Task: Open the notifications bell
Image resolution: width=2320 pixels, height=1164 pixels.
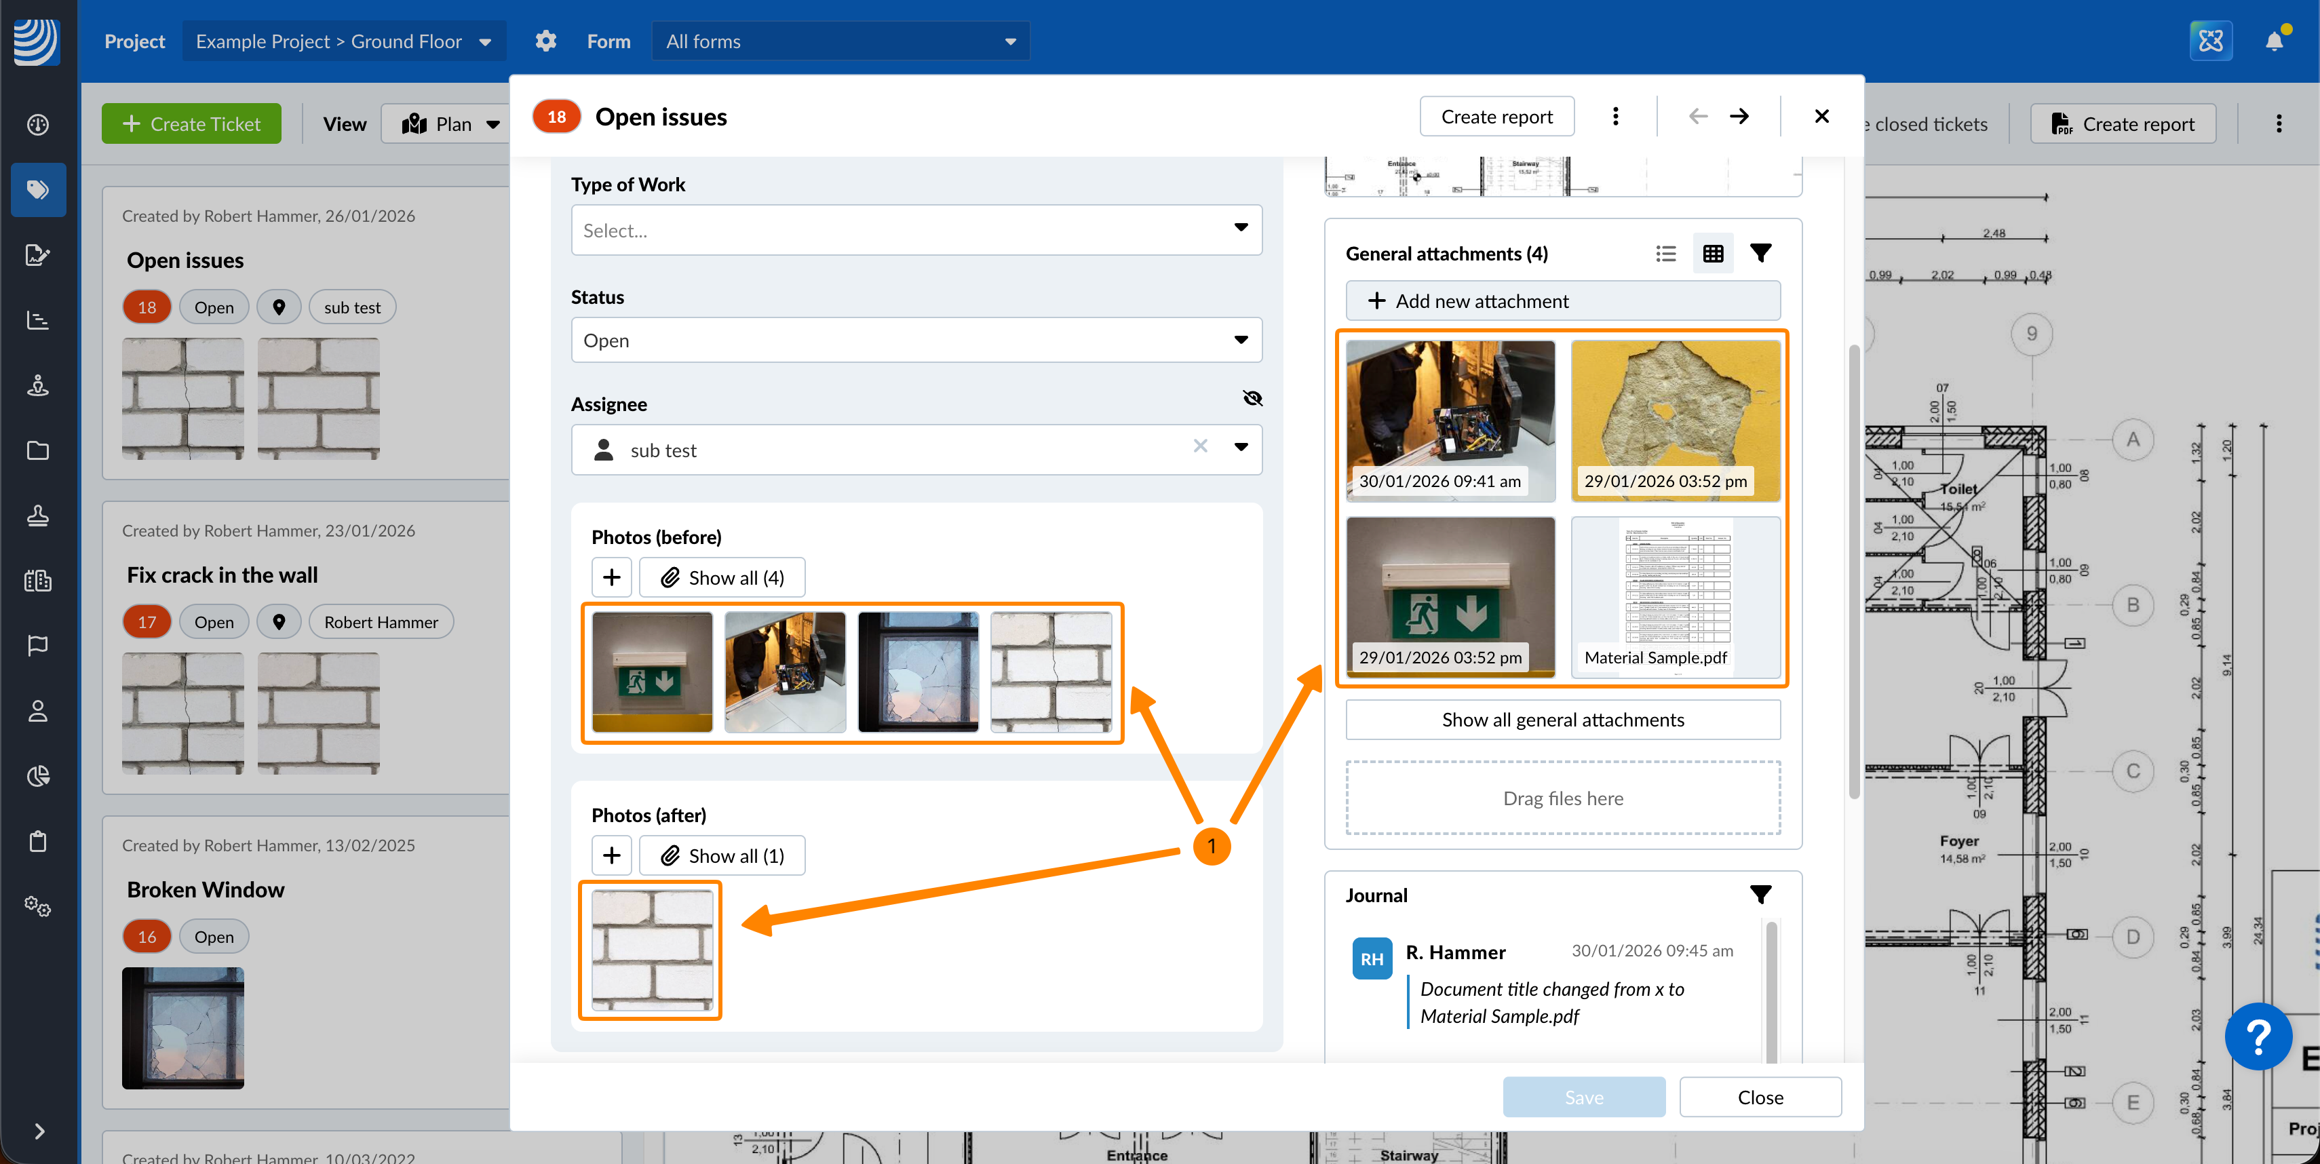Action: (x=2273, y=41)
